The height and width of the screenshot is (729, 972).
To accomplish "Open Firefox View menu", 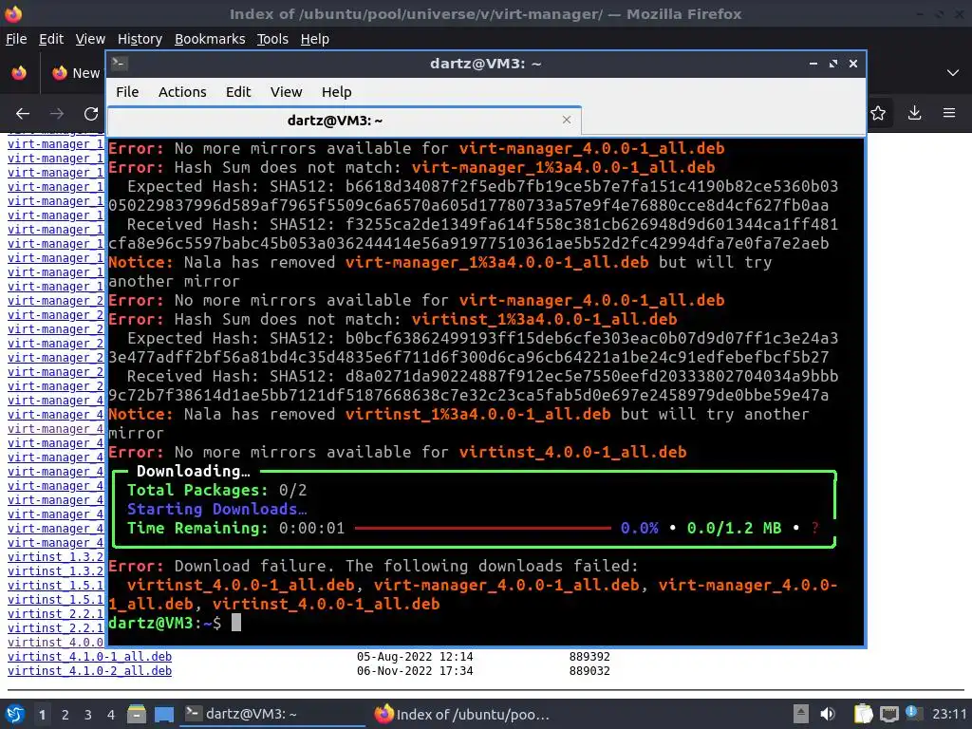I will pyautogui.click(x=90, y=39).
